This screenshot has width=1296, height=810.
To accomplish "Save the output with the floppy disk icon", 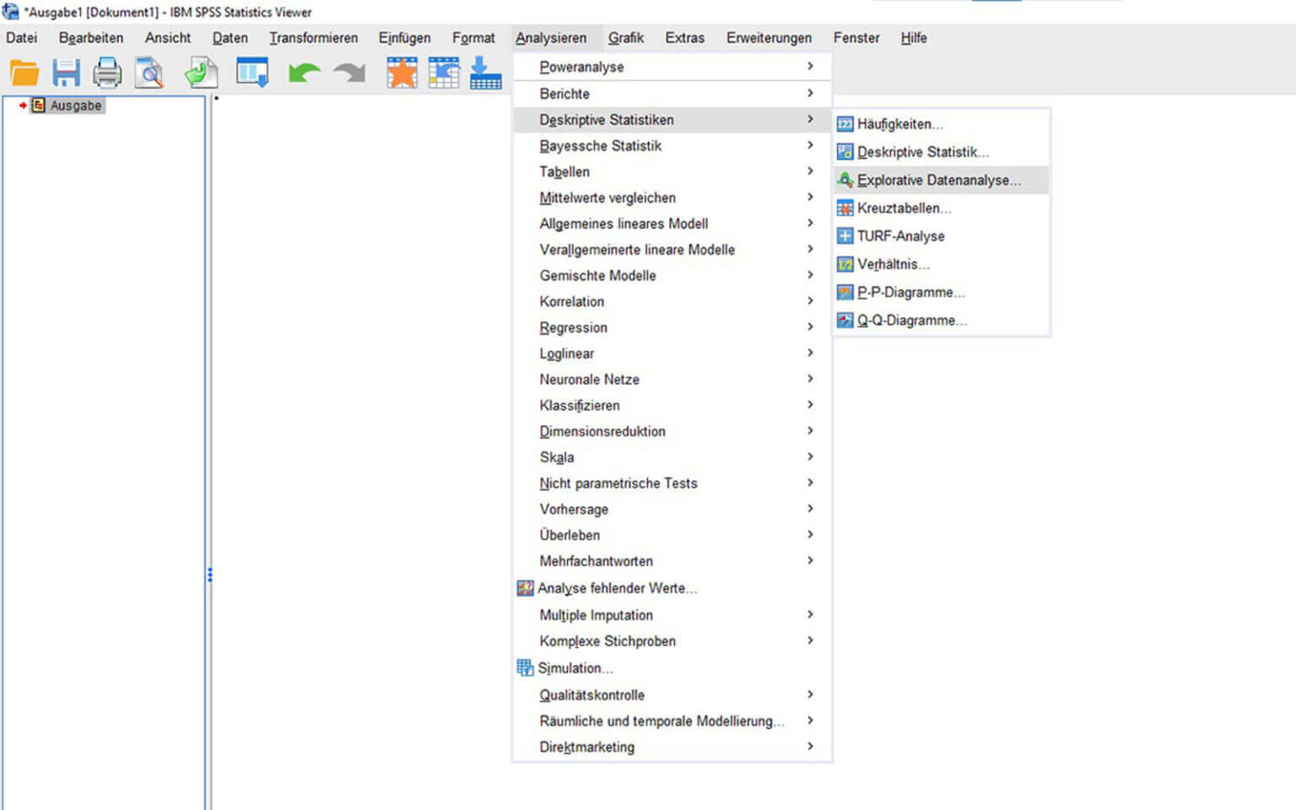I will [66, 73].
